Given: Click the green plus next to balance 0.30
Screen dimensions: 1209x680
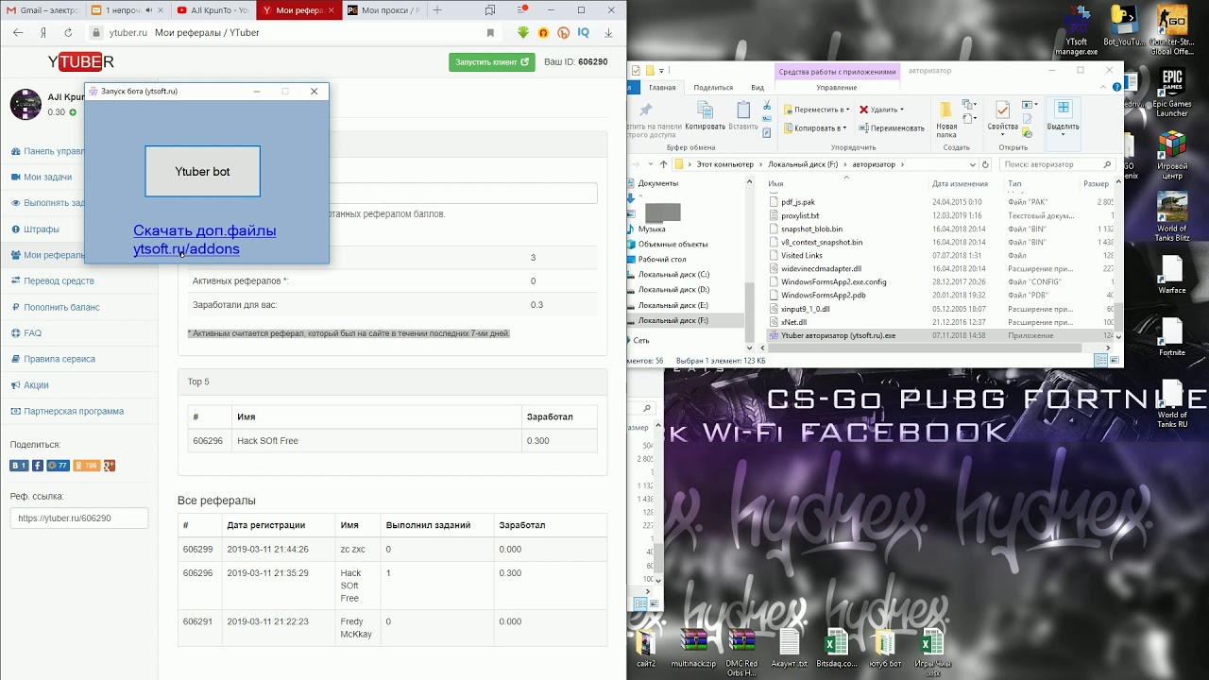Looking at the screenshot, I should pos(73,112).
